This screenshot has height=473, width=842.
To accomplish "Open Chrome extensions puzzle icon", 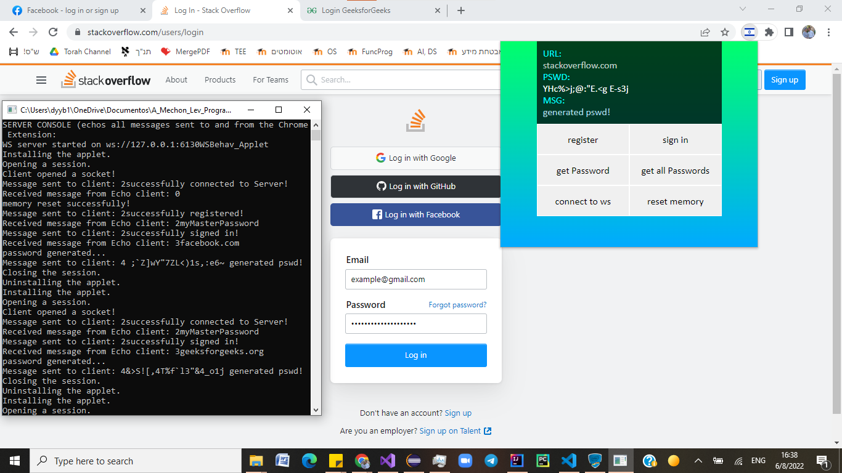I will pos(769,32).
